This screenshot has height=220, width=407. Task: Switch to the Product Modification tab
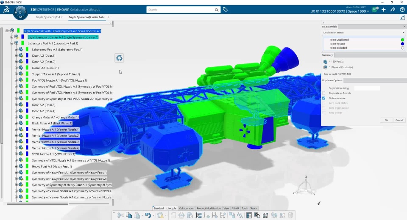(209, 208)
